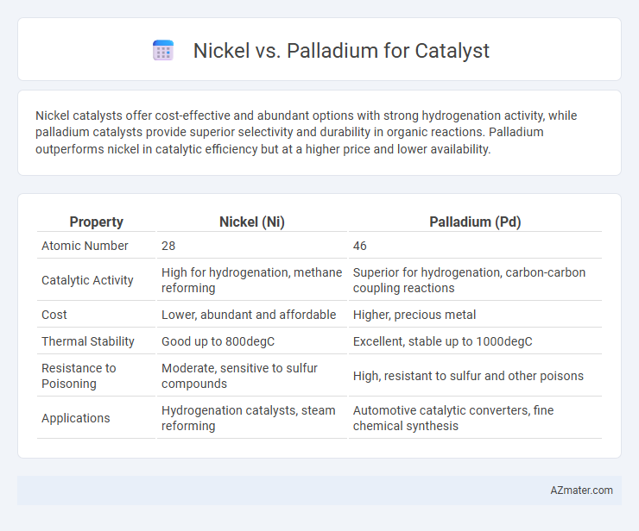This screenshot has width=639, height=531.
Task: Click 'Higher, precious metal' cell
Action: [475, 315]
